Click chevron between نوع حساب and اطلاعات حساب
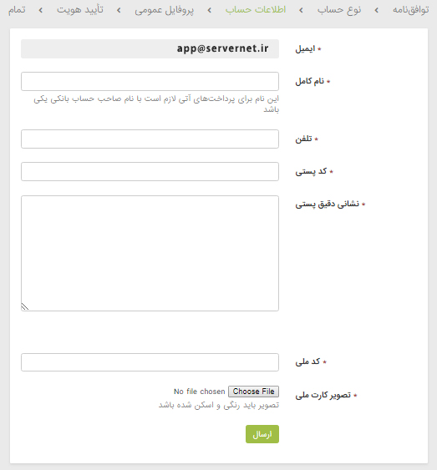 tap(302, 11)
